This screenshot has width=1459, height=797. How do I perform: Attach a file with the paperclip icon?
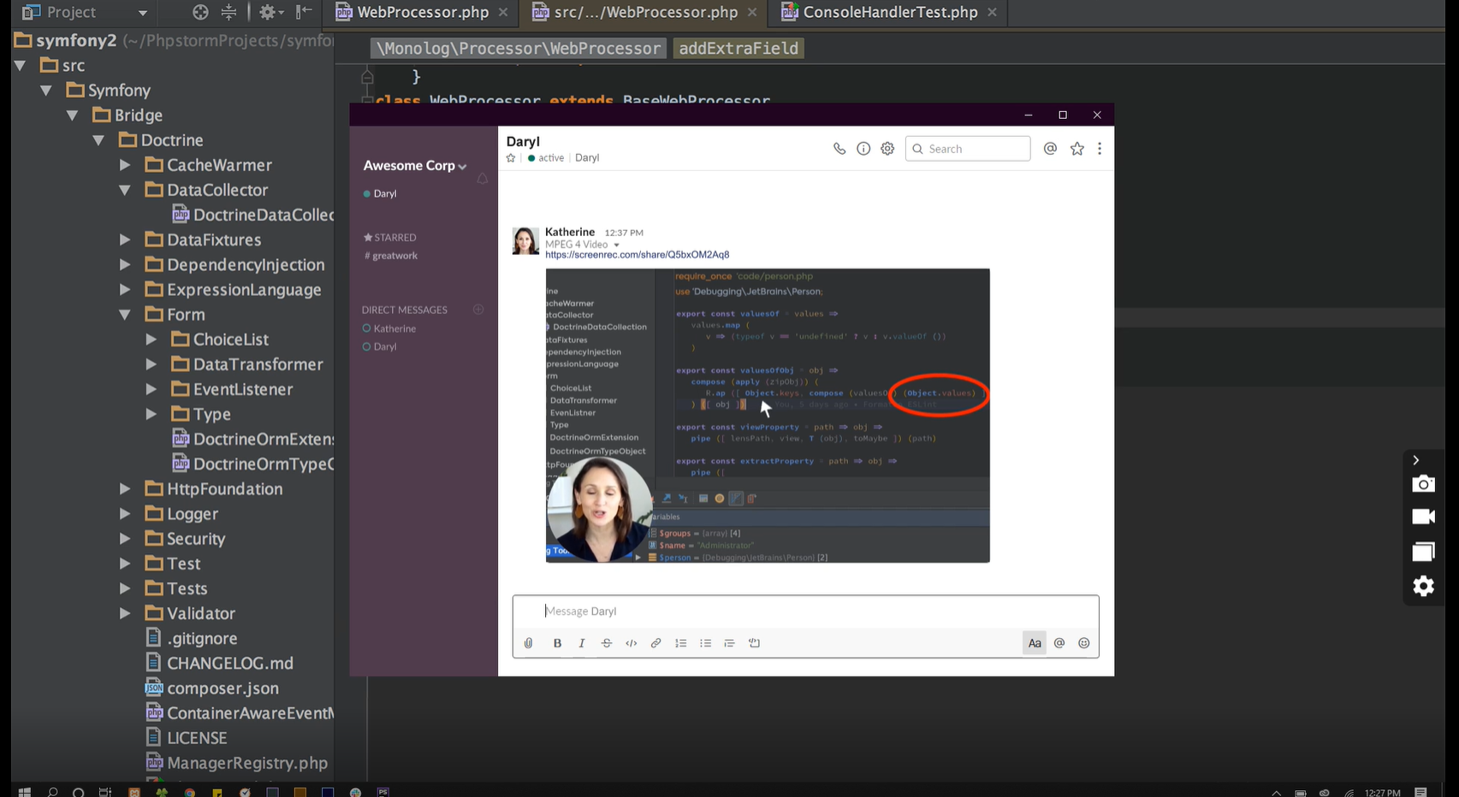[528, 643]
